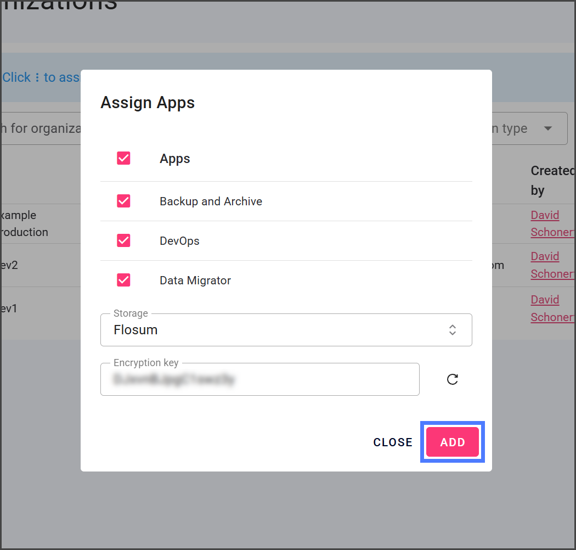Uncheck the Apps select-all checkbox
The width and height of the screenshot is (576, 550).
tap(123, 159)
